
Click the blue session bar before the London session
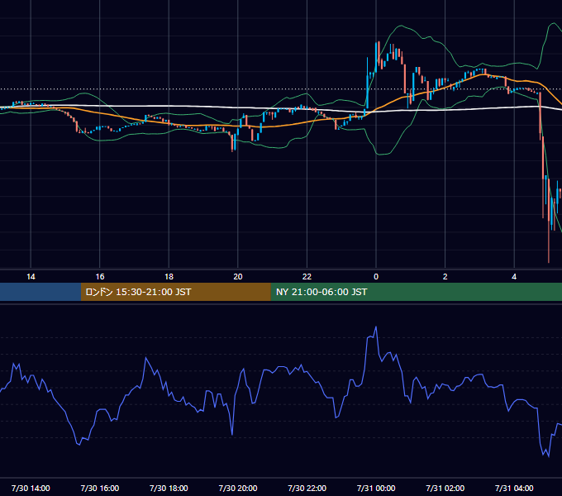[x=40, y=292]
